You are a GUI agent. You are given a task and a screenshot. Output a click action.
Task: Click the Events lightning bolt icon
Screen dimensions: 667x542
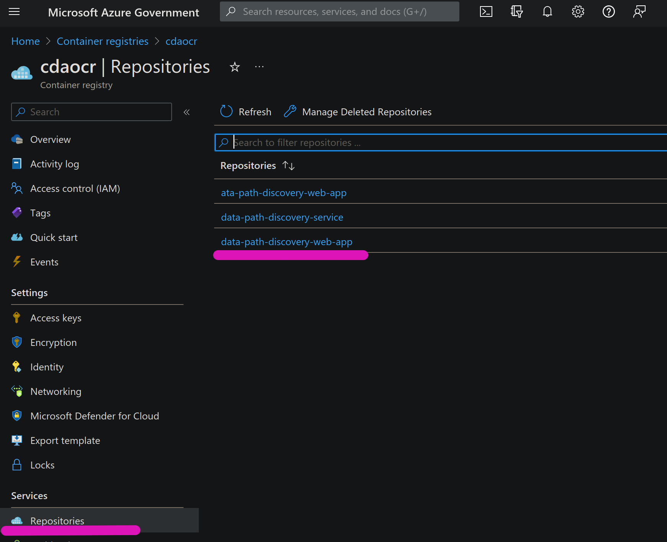coord(17,262)
